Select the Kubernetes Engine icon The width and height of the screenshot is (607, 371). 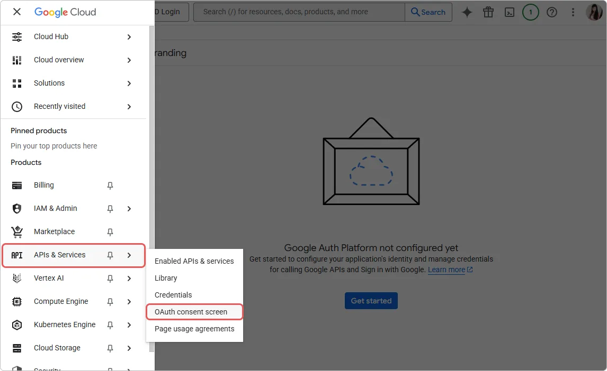point(16,324)
